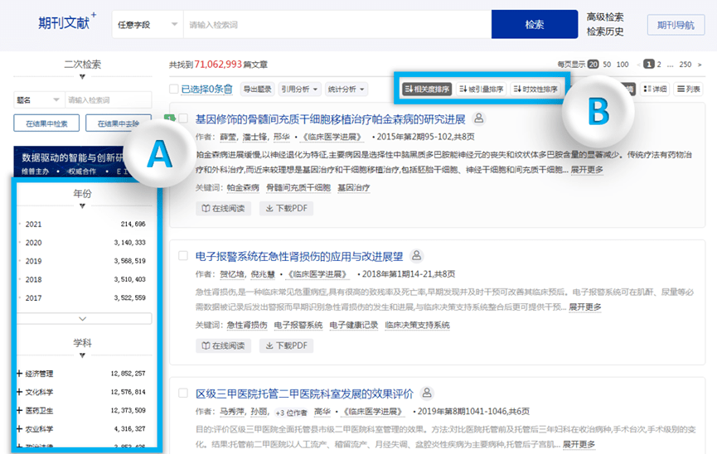
Task: Click the next page arrow
Action: (700, 65)
